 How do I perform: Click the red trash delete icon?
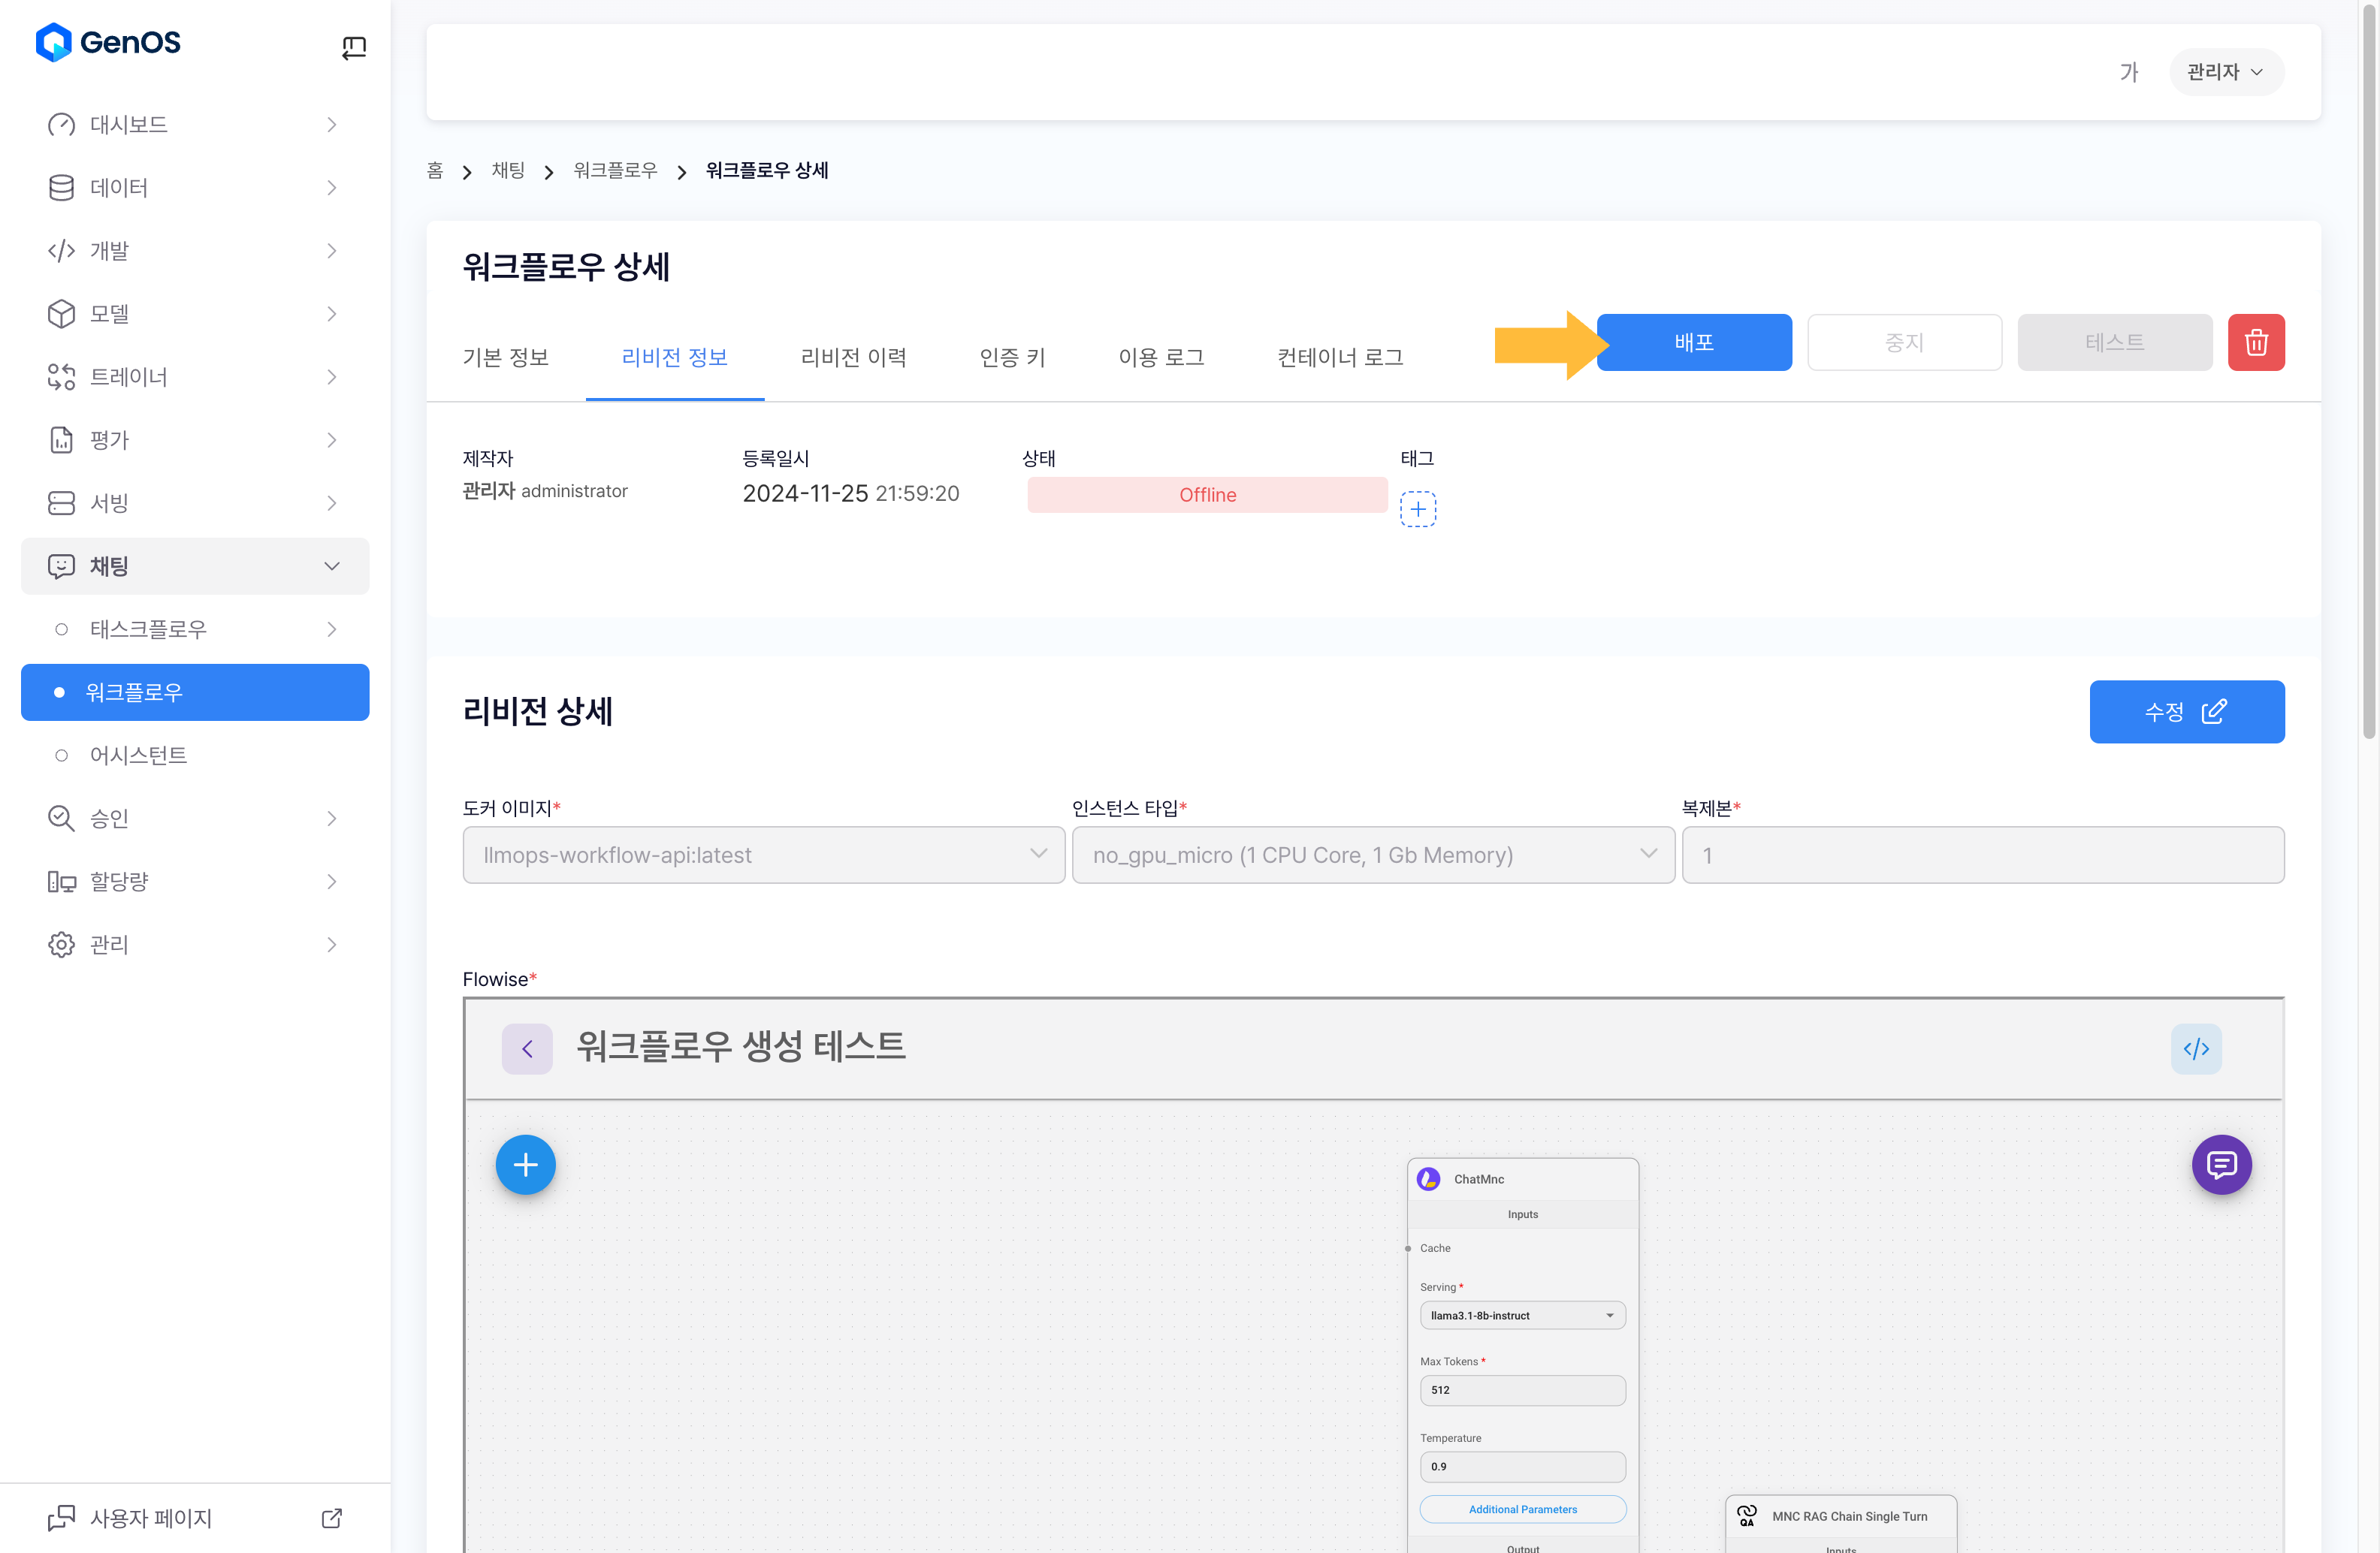pos(2255,342)
